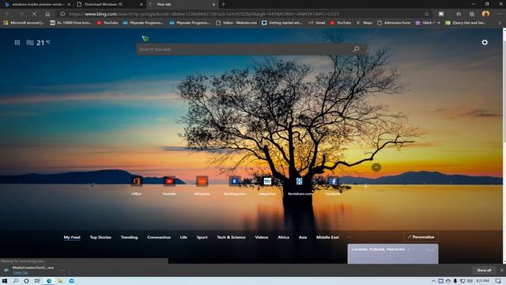Click the Lahore, Punjab, Pakistan location text
This screenshot has height=285, width=506.
tap(378, 249)
